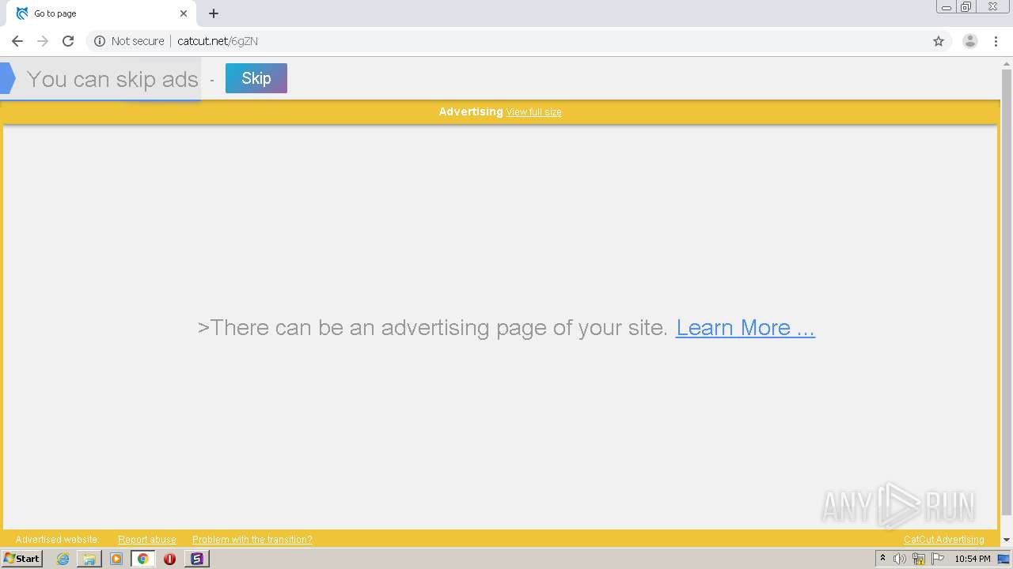Follow the Learn More ... link

(x=746, y=327)
